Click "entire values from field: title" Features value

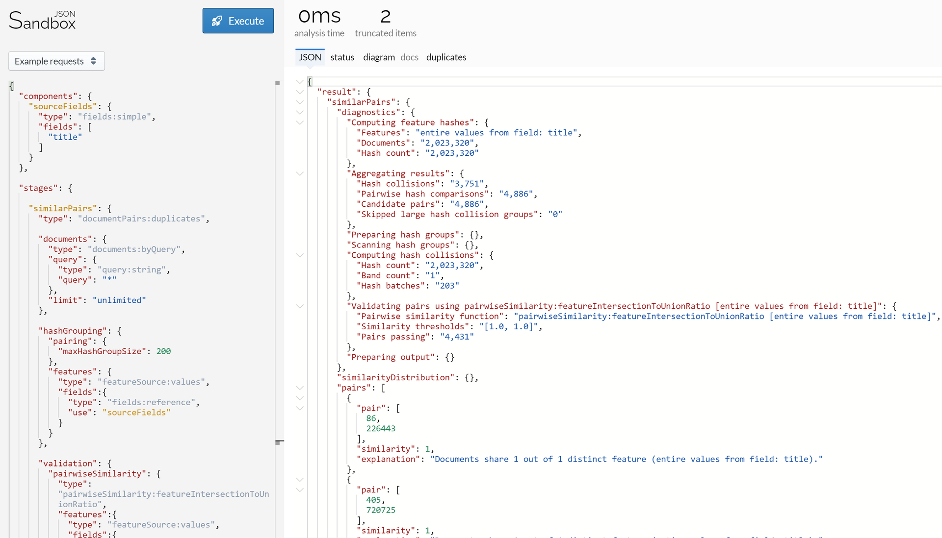496,133
